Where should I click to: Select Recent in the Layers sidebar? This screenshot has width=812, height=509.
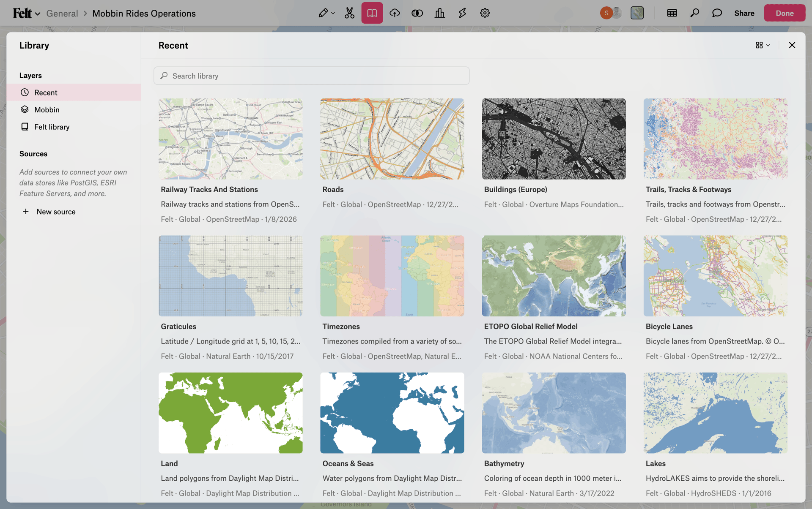[74, 93]
